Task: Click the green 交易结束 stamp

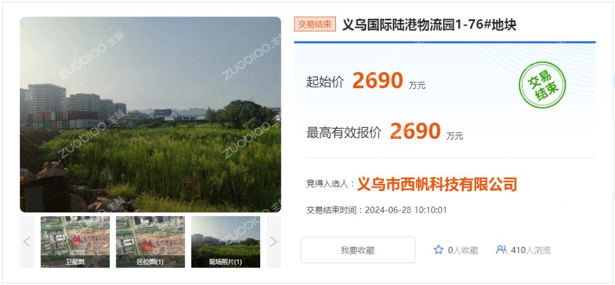Action: [x=543, y=85]
